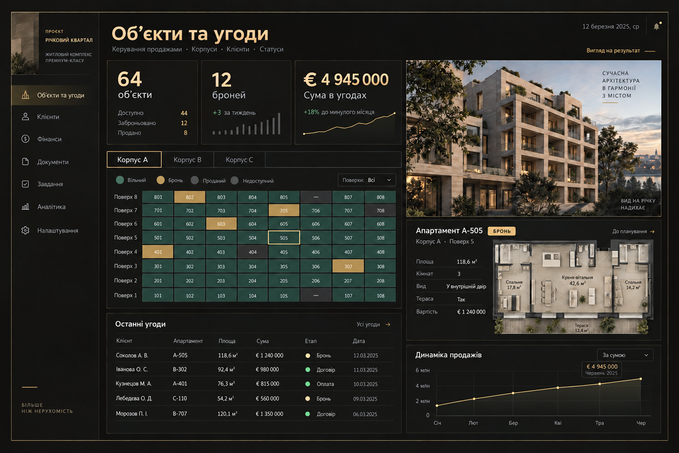Select reserved apartment 802 in the grid
The width and height of the screenshot is (679, 453).
click(190, 197)
